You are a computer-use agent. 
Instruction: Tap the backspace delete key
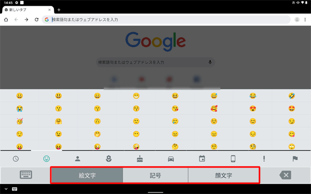285,175
